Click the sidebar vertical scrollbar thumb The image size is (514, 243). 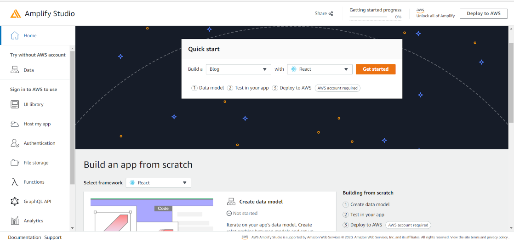pyautogui.click(x=72, y=117)
